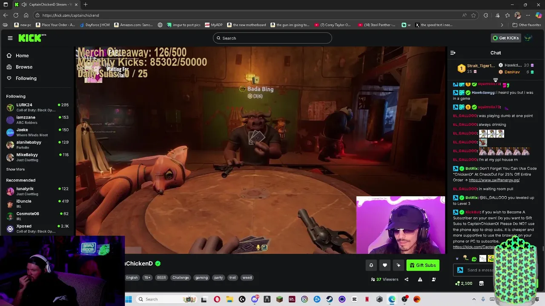The height and width of the screenshot is (306, 545).
Task: Click Get KICKs button
Action: (x=505, y=38)
